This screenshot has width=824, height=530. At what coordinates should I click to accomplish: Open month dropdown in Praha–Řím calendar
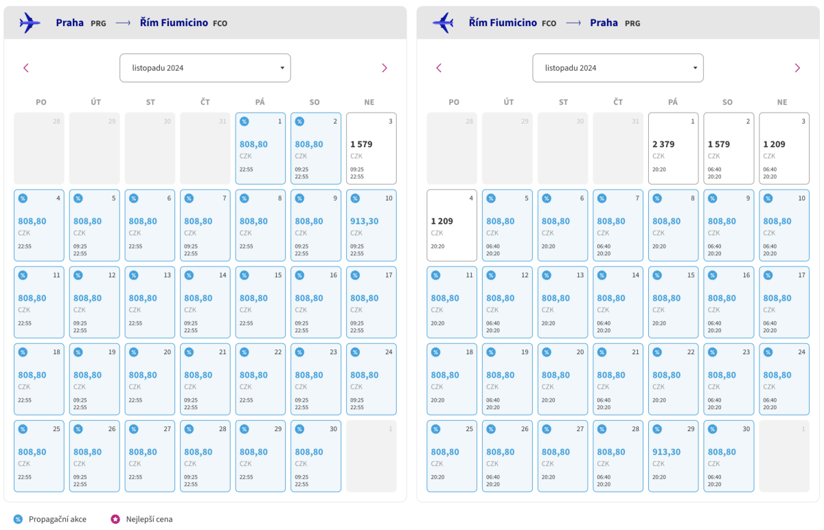[x=205, y=68]
